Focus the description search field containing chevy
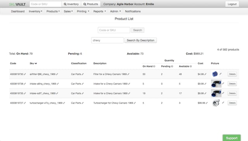248x141 pixels. click(107, 41)
